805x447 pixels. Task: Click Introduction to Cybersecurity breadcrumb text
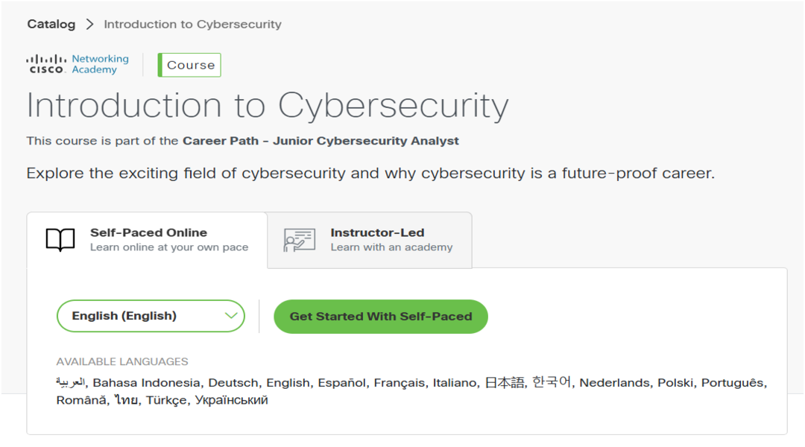point(192,24)
